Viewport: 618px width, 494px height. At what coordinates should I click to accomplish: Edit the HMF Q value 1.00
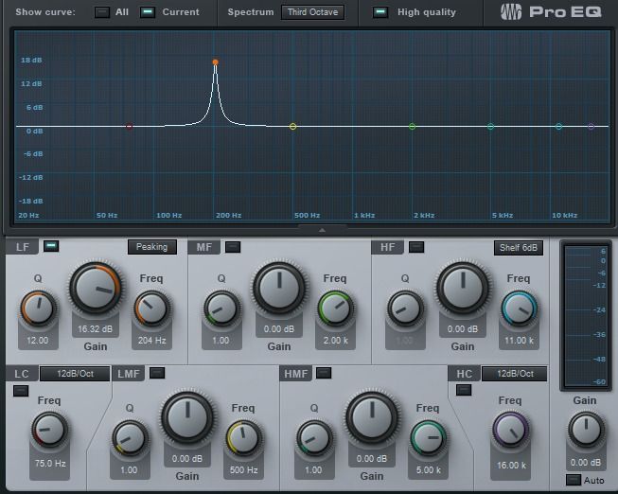pyautogui.click(x=313, y=470)
